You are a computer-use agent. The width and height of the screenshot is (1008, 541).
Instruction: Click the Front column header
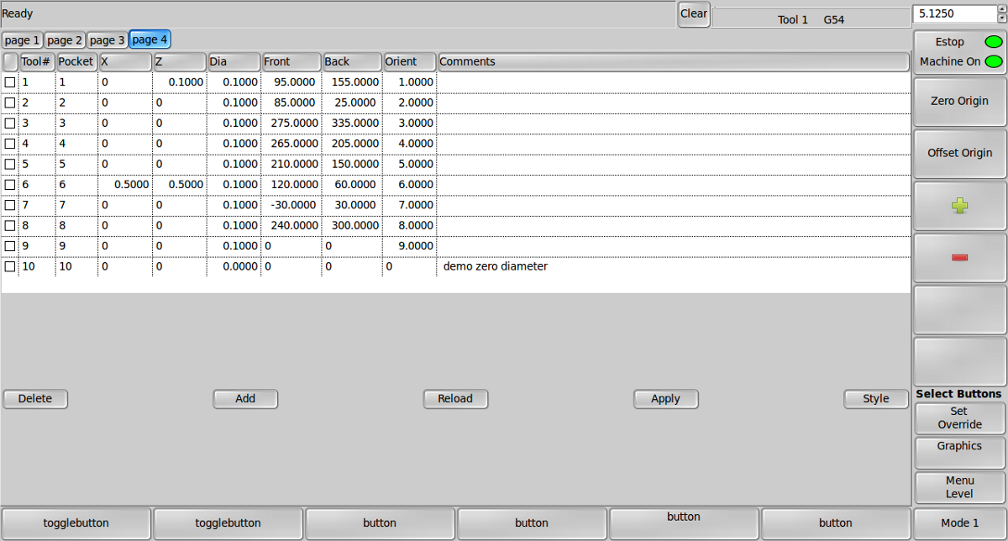point(291,61)
